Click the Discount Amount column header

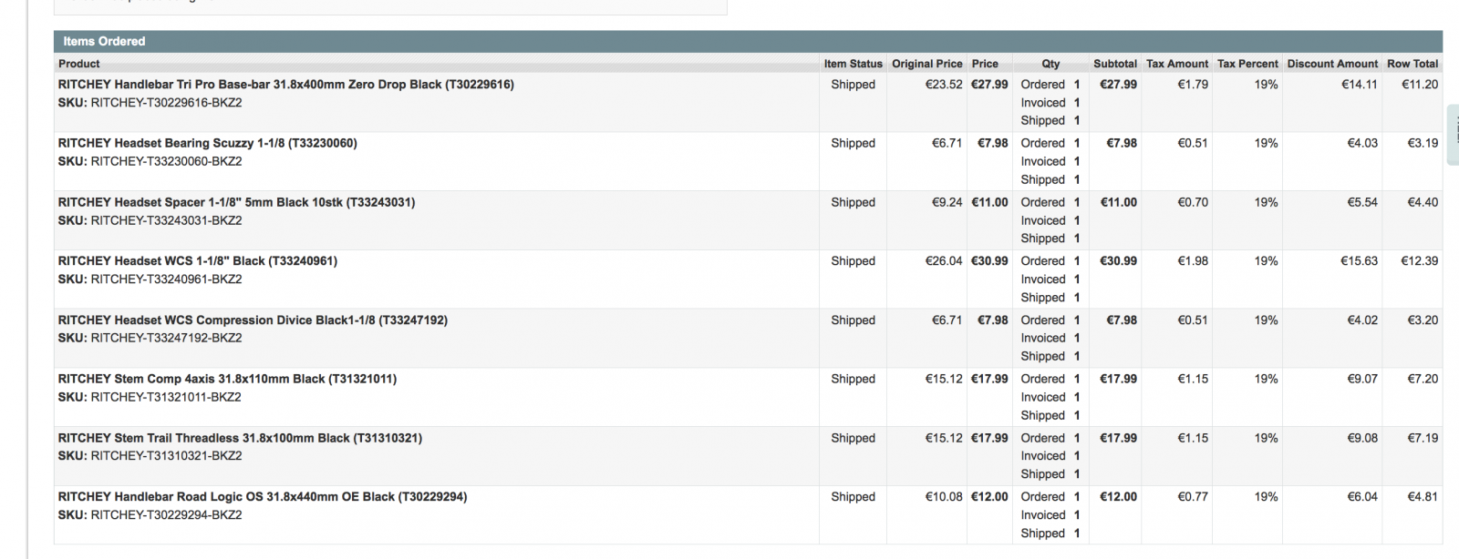point(1332,64)
